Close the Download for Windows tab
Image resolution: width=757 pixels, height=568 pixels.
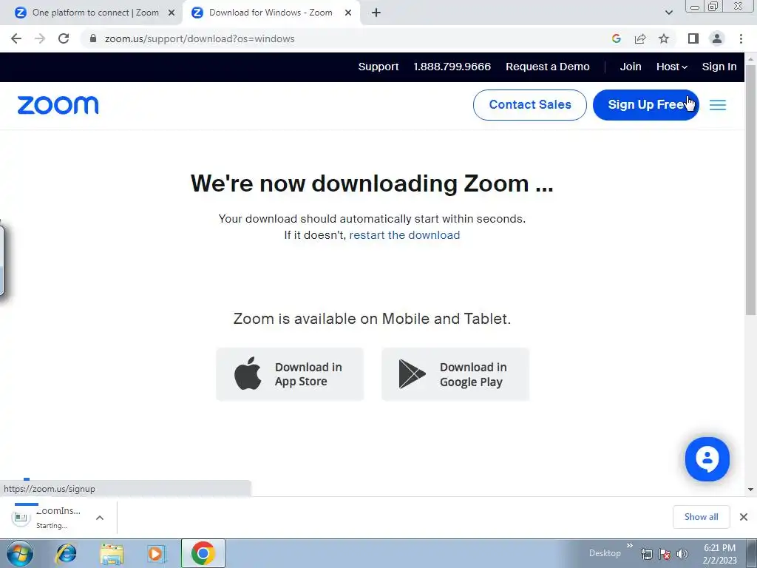pyautogui.click(x=348, y=13)
